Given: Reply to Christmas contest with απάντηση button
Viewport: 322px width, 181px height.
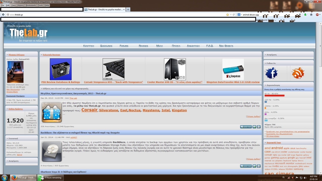Looking at the screenshot, I should coord(246,127).
